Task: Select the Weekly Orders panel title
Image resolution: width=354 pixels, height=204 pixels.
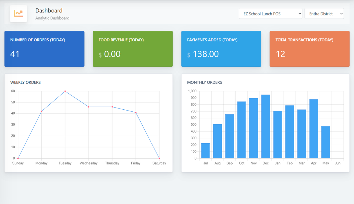Action: tap(25, 82)
